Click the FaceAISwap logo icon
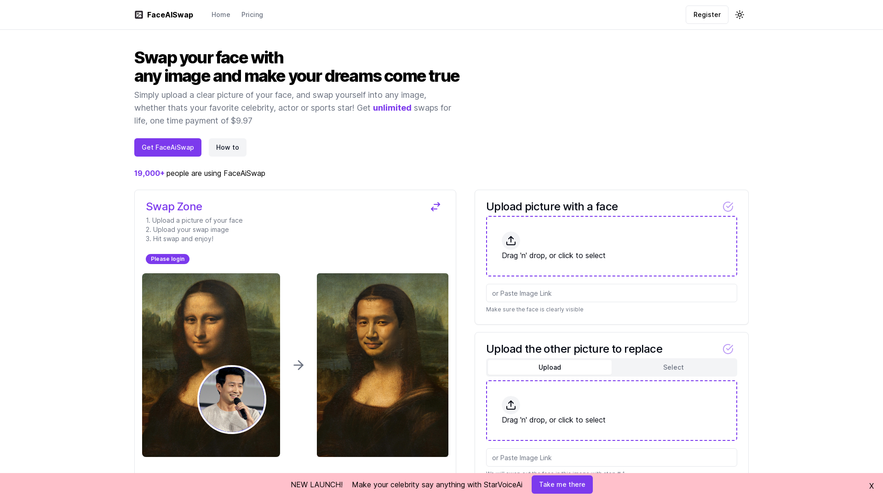Image resolution: width=883 pixels, height=496 pixels. point(139,15)
